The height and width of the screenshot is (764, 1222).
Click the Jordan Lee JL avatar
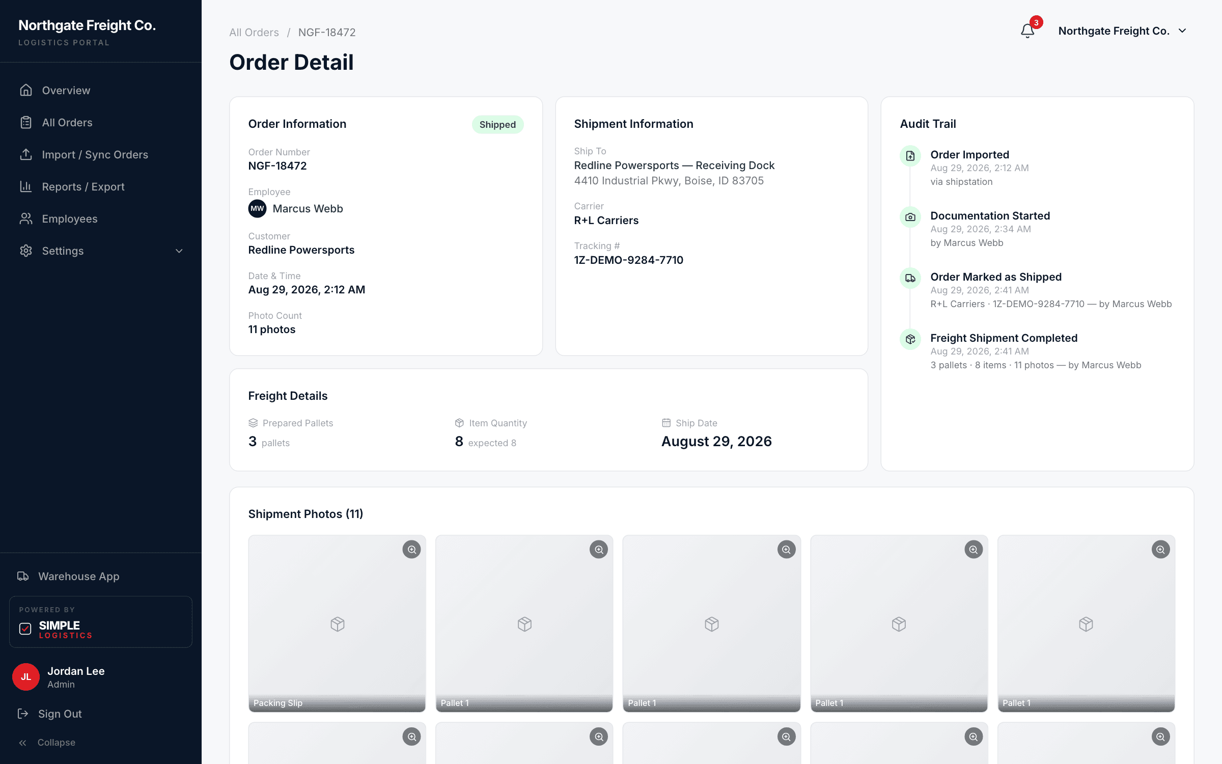pyautogui.click(x=26, y=677)
